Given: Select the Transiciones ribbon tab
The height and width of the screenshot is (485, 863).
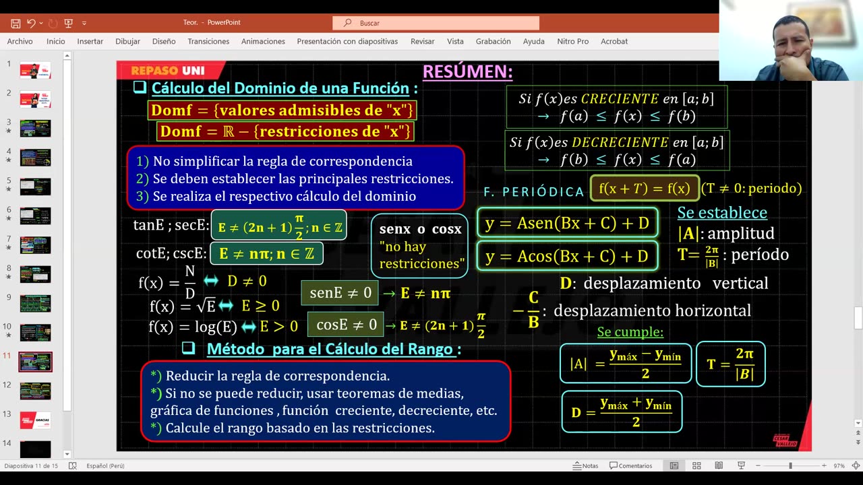Looking at the screenshot, I should point(208,41).
